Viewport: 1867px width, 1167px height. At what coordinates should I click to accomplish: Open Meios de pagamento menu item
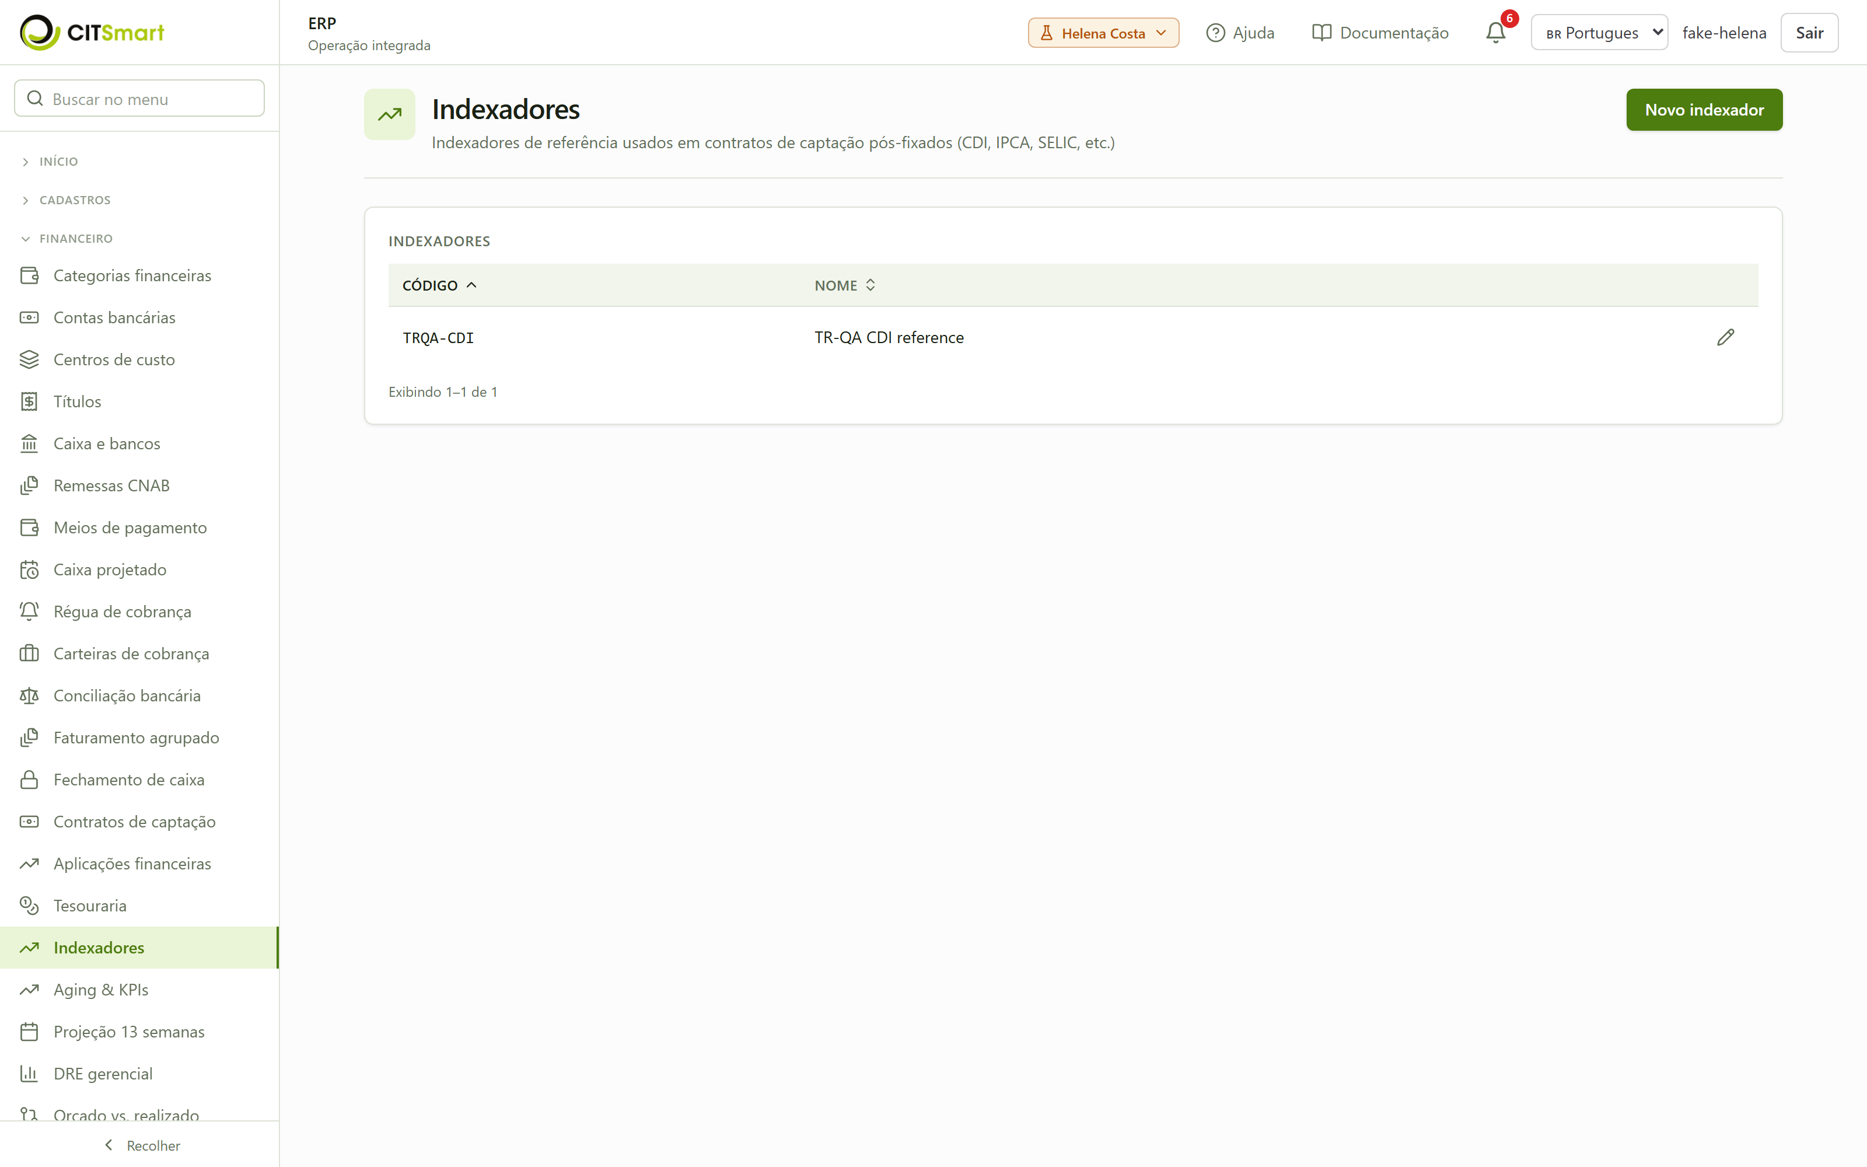[139, 528]
